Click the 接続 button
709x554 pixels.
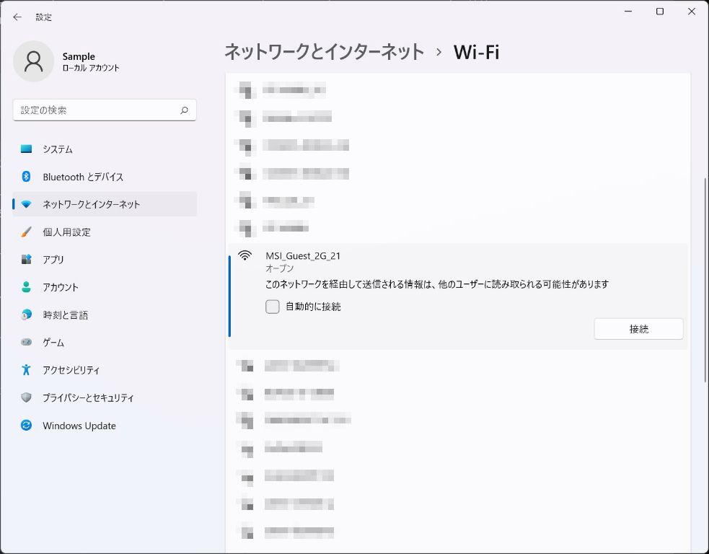tap(638, 329)
